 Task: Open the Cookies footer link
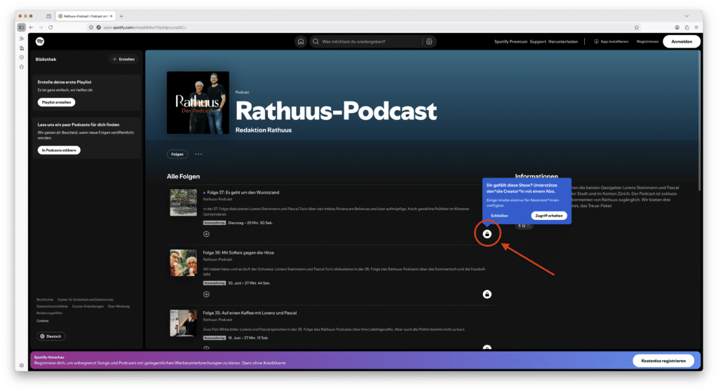[43, 321]
